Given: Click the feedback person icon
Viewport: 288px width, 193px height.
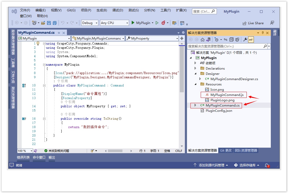Looking at the screenshot, I should point(272,23).
